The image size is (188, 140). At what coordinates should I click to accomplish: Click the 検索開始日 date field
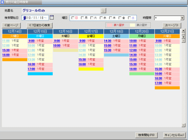(x=35, y=18)
